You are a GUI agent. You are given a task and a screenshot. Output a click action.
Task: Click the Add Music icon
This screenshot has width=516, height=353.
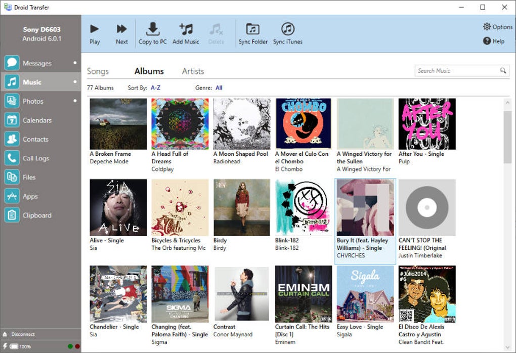(x=186, y=29)
